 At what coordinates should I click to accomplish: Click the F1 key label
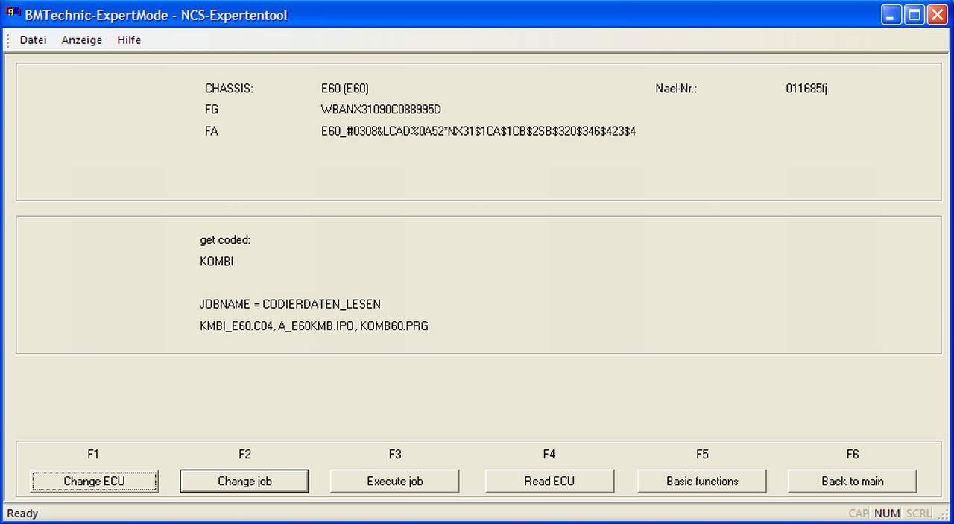[93, 454]
